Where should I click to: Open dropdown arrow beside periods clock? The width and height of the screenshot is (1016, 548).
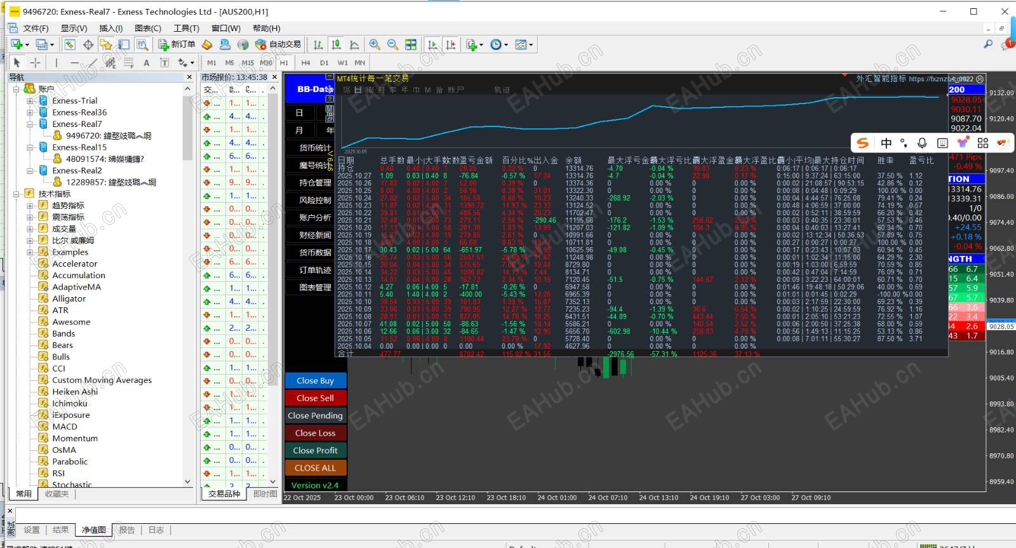point(505,44)
